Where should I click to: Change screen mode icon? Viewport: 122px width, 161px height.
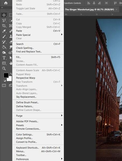pyautogui.click(x=10, y=85)
